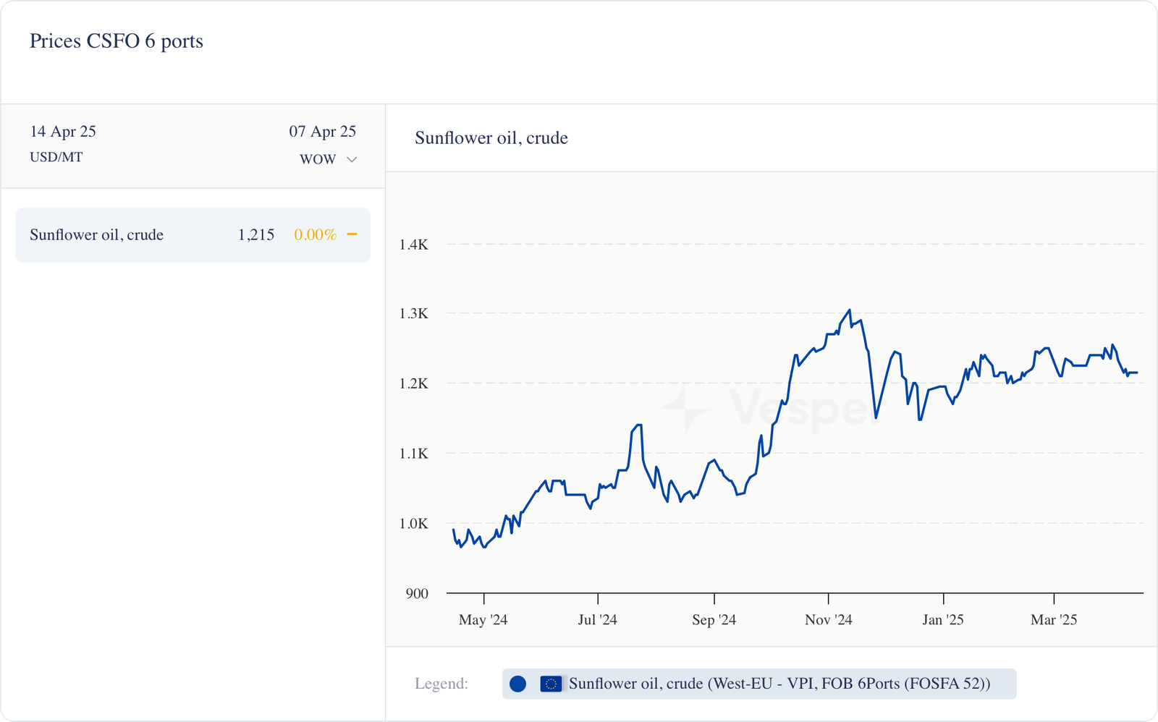Open the WOW comparison period label
The height and width of the screenshot is (722, 1158).
318,160
